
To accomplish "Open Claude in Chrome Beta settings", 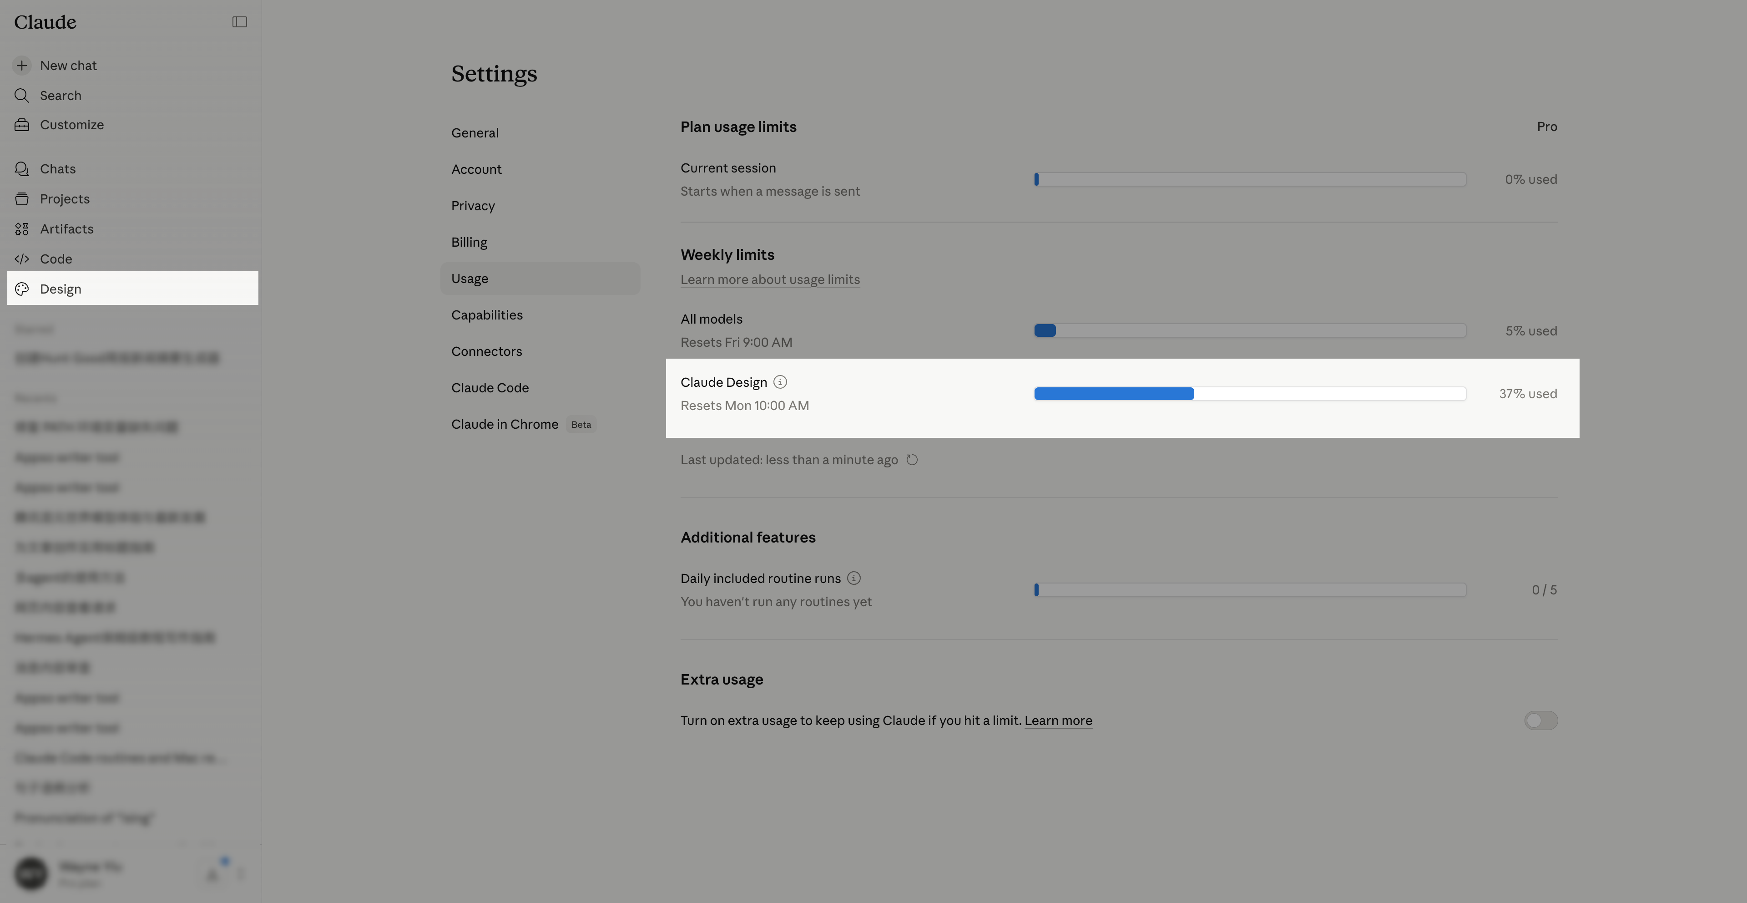I will click(x=505, y=424).
